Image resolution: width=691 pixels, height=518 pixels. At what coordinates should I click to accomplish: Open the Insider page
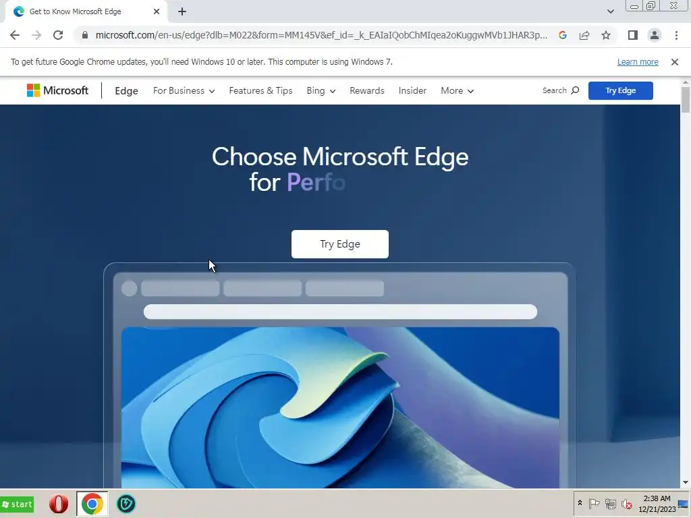pos(412,91)
